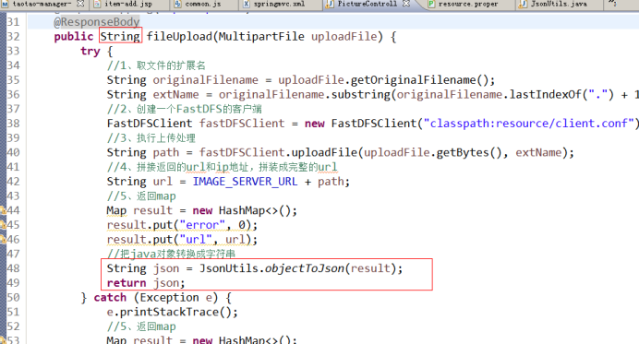Click e.printStackTrace() on line 51
The height and width of the screenshot is (344, 639).
(172, 313)
